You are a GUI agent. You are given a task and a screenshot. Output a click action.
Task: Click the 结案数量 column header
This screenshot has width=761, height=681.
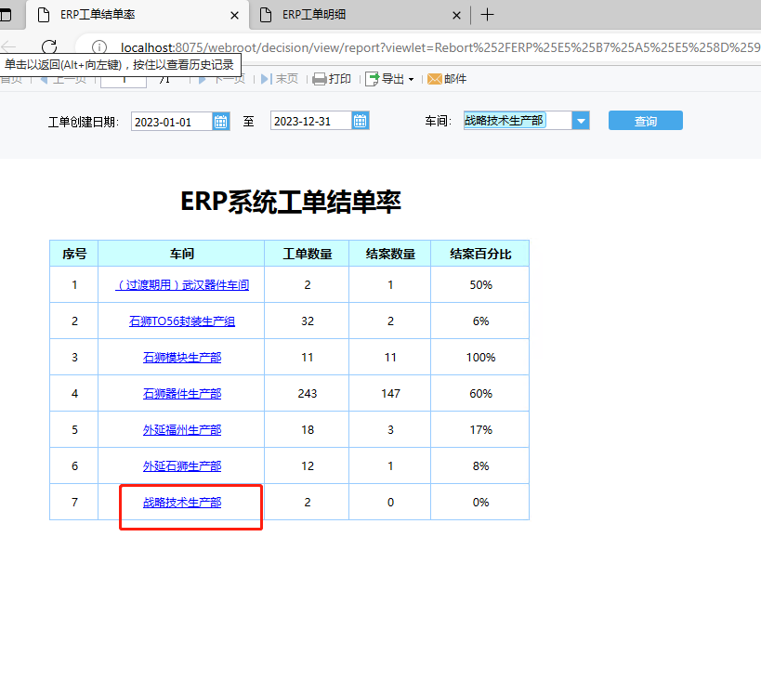(389, 254)
